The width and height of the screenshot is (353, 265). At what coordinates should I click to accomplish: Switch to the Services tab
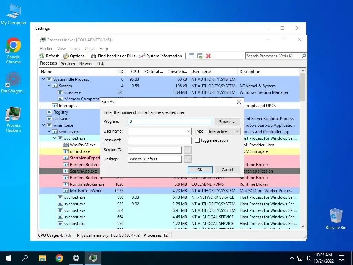click(68, 64)
